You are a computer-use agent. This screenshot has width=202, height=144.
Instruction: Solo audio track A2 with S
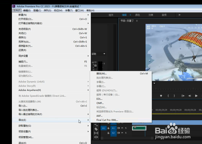click(126, 133)
